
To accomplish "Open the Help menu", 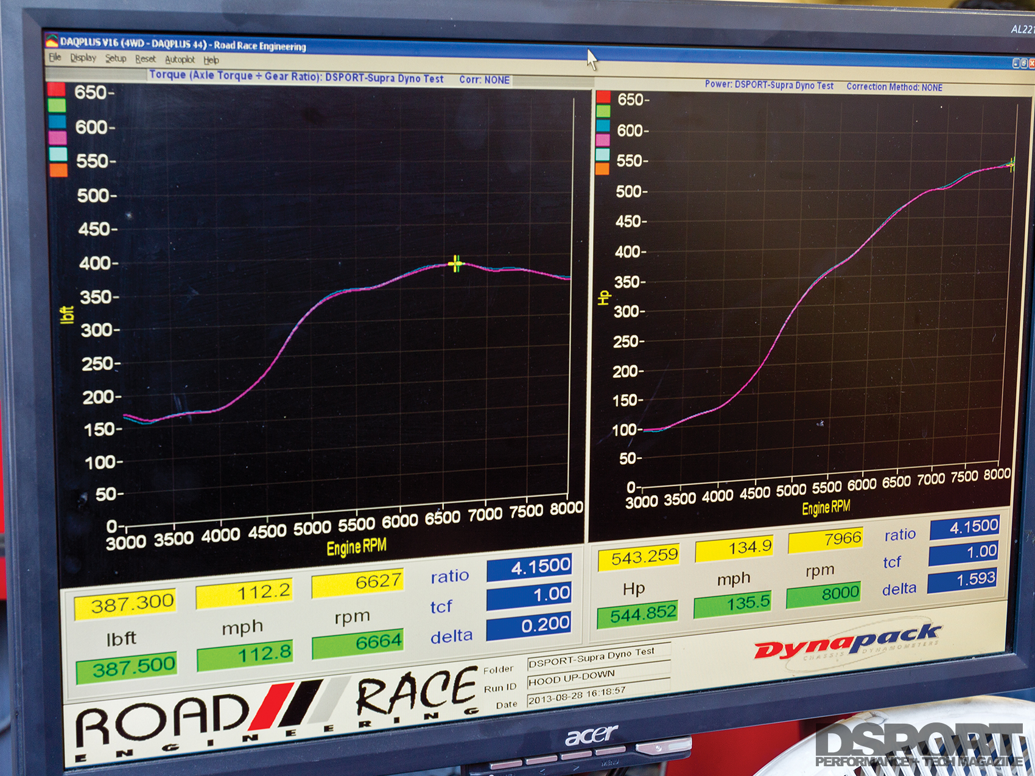I will tap(211, 60).
